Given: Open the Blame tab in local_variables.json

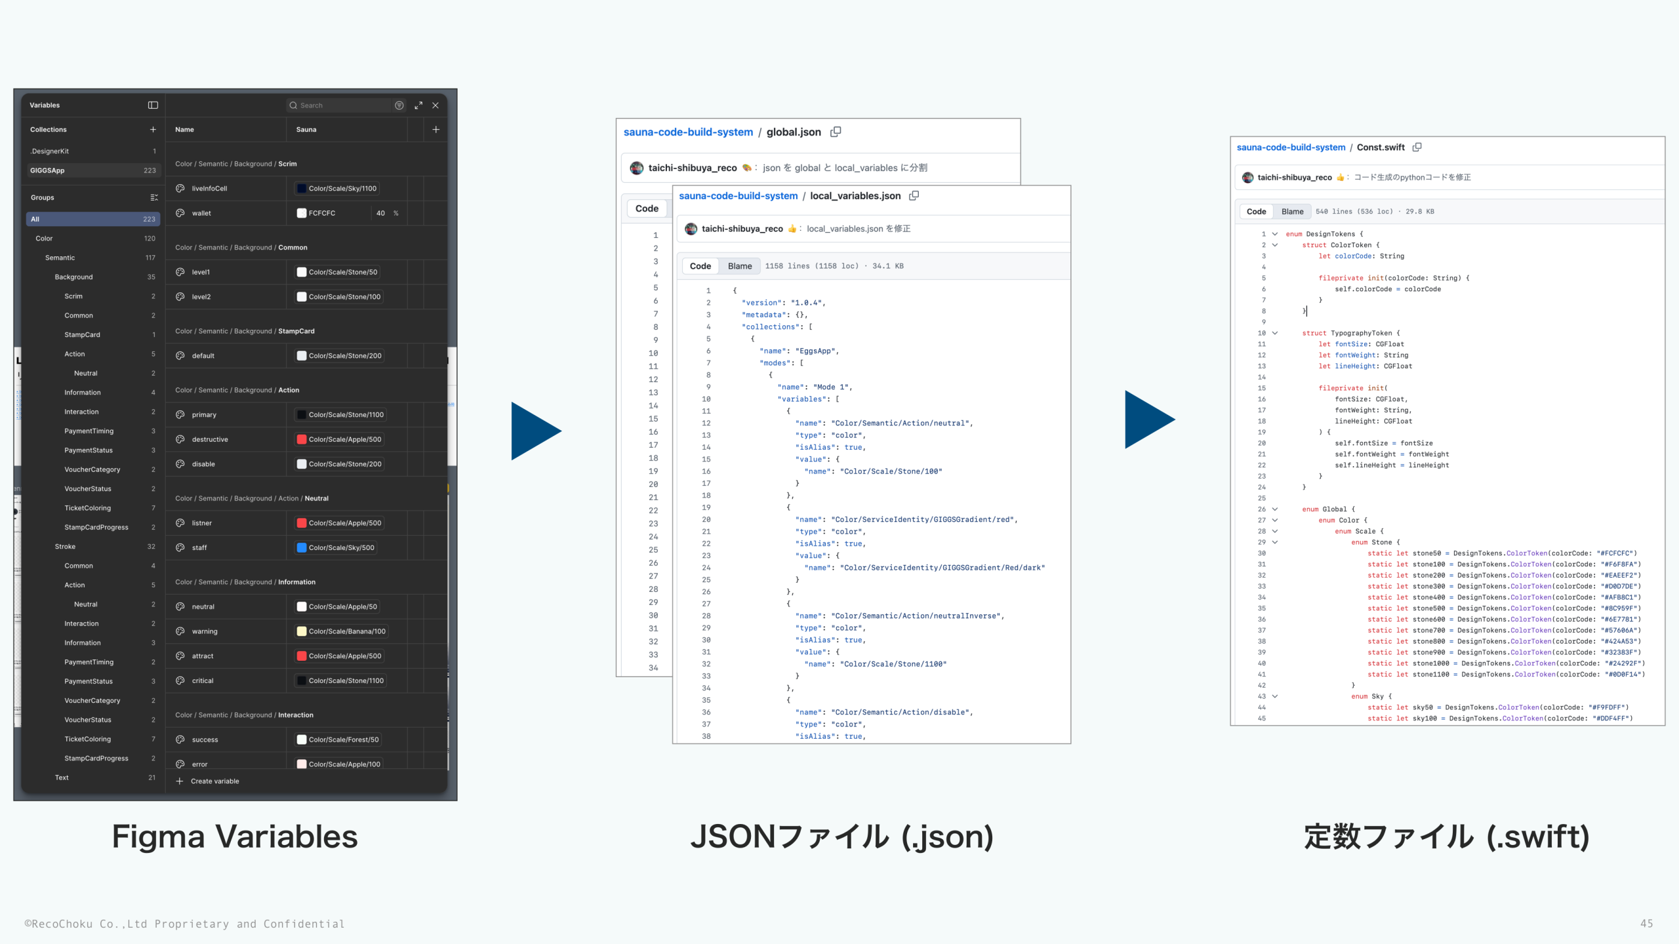Looking at the screenshot, I should (739, 265).
